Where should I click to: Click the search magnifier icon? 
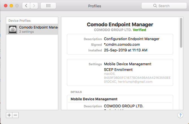pos(155,6)
